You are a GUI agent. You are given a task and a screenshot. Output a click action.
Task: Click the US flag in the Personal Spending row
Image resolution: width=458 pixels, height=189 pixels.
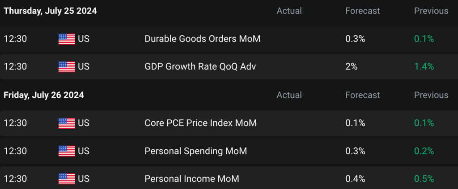click(67, 151)
